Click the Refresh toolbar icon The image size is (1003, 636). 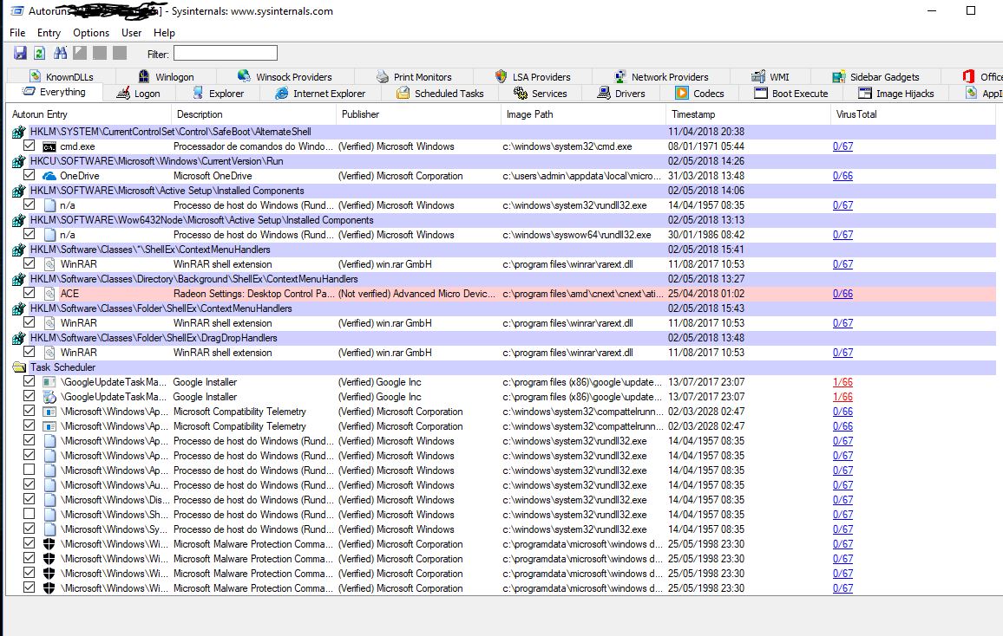click(39, 53)
